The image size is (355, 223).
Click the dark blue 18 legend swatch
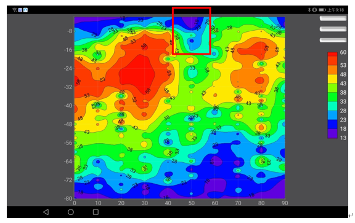[x=332, y=124]
